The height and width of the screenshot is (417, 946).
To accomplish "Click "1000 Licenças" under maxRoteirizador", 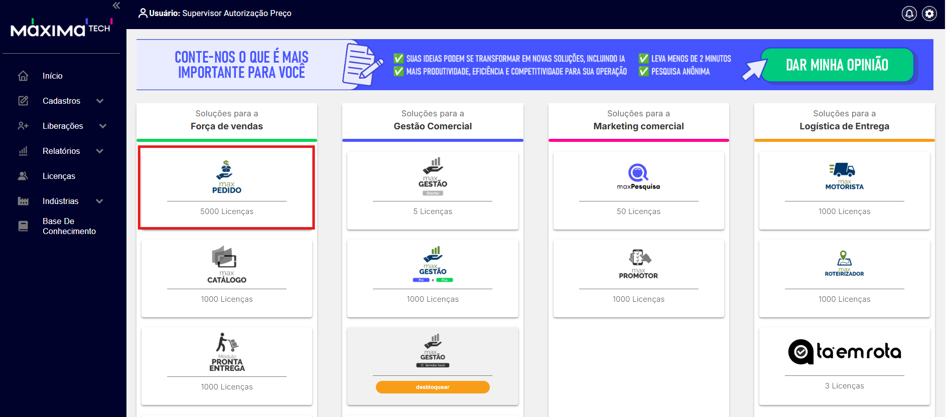I will [844, 299].
